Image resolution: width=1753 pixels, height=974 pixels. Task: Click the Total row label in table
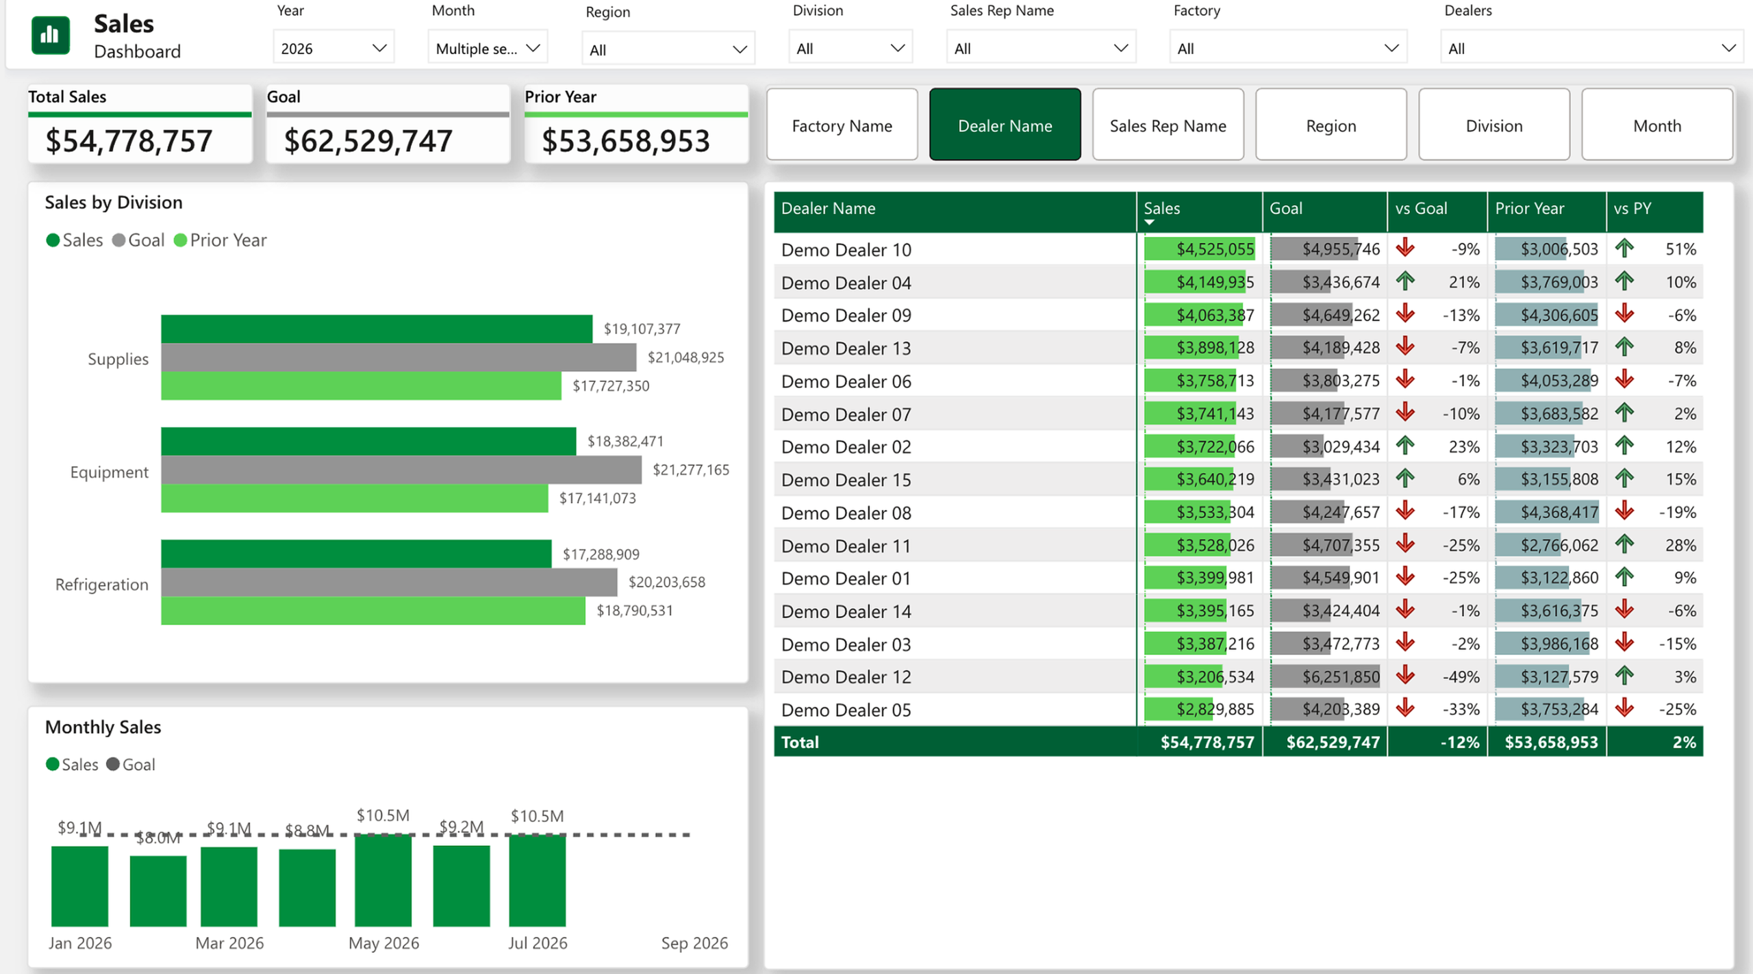[800, 742]
